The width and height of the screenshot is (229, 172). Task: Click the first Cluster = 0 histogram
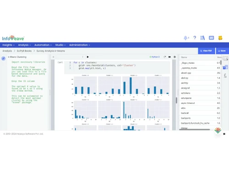pos(85,85)
